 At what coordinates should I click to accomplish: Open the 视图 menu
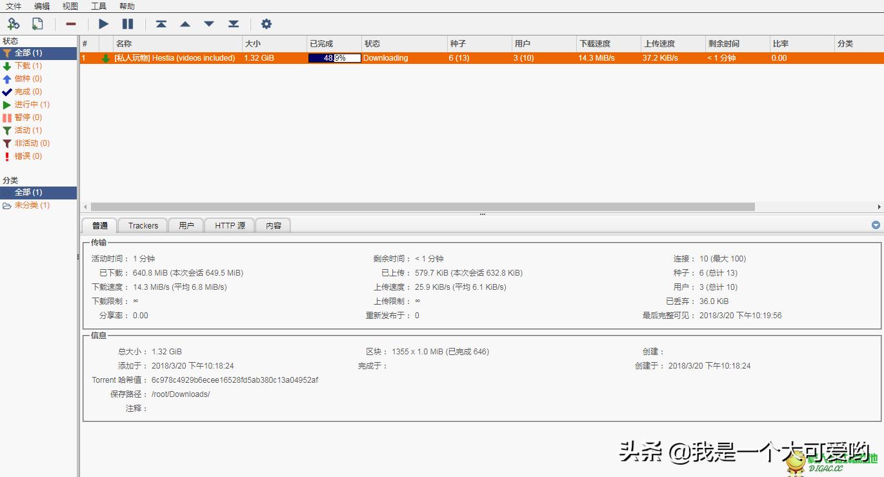click(70, 6)
